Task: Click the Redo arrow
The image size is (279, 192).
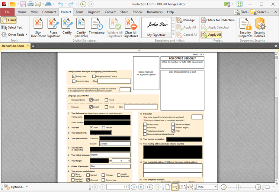Action: pyautogui.click(x=71, y=4)
